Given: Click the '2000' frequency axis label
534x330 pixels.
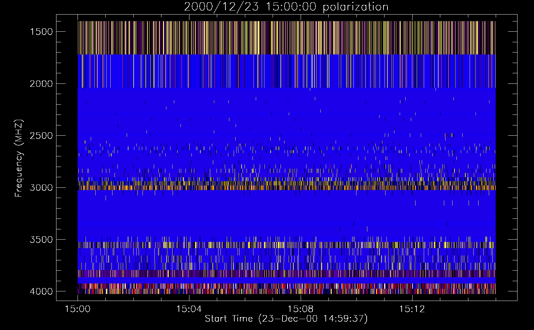Looking at the screenshot, I should click(41, 84).
